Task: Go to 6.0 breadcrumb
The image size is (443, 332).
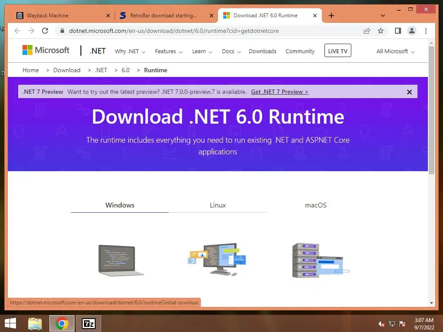Action: tap(125, 70)
